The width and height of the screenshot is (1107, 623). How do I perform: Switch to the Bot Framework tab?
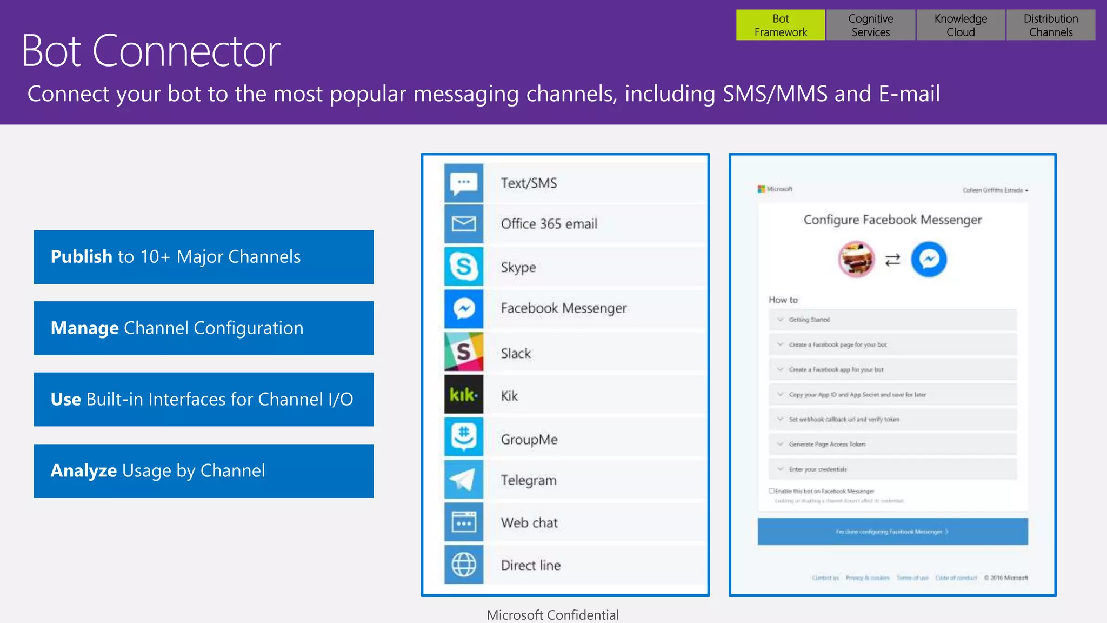(781, 25)
